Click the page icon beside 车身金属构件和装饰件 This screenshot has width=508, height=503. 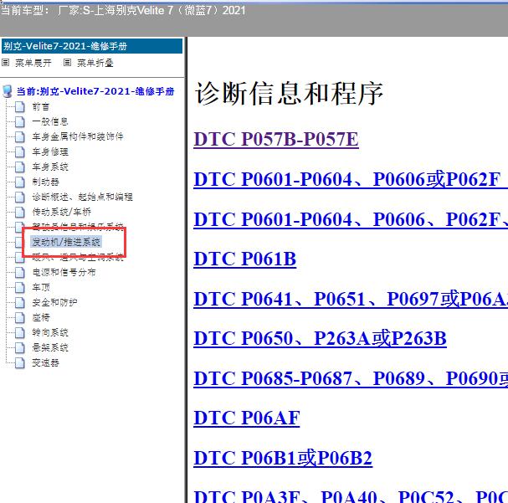coord(20,136)
